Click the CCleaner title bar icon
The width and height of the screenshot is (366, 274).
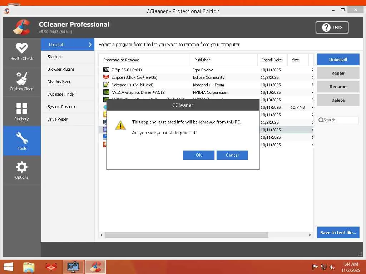[x=7, y=11]
